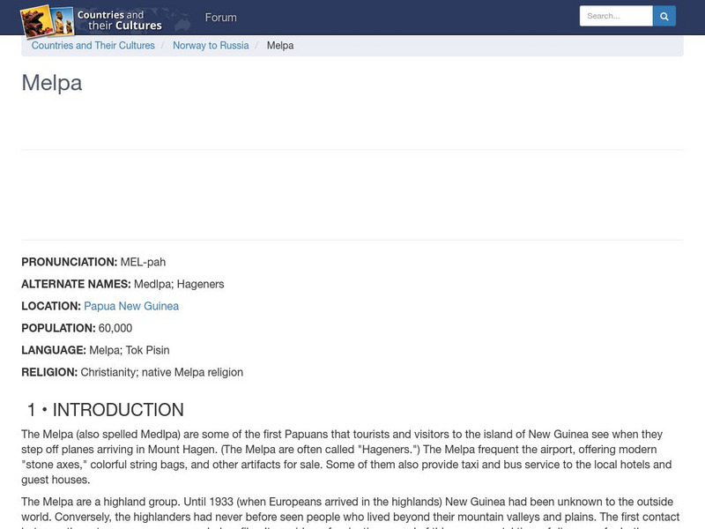Viewport: 705px width, 529px height.
Task: Click the Melpa page heading
Action: [52, 83]
